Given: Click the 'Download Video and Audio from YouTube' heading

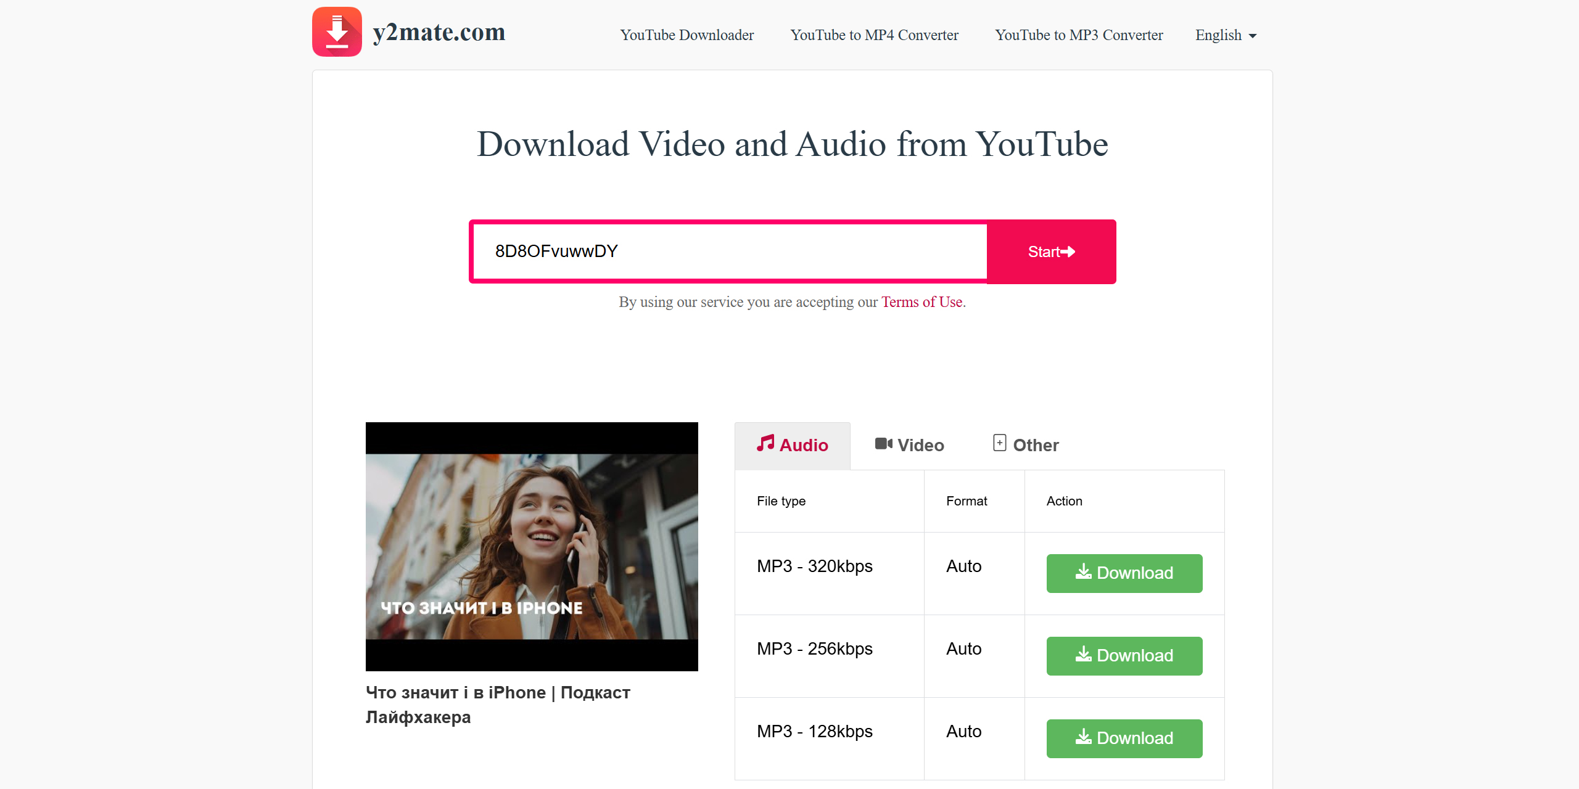Looking at the screenshot, I should point(793,144).
